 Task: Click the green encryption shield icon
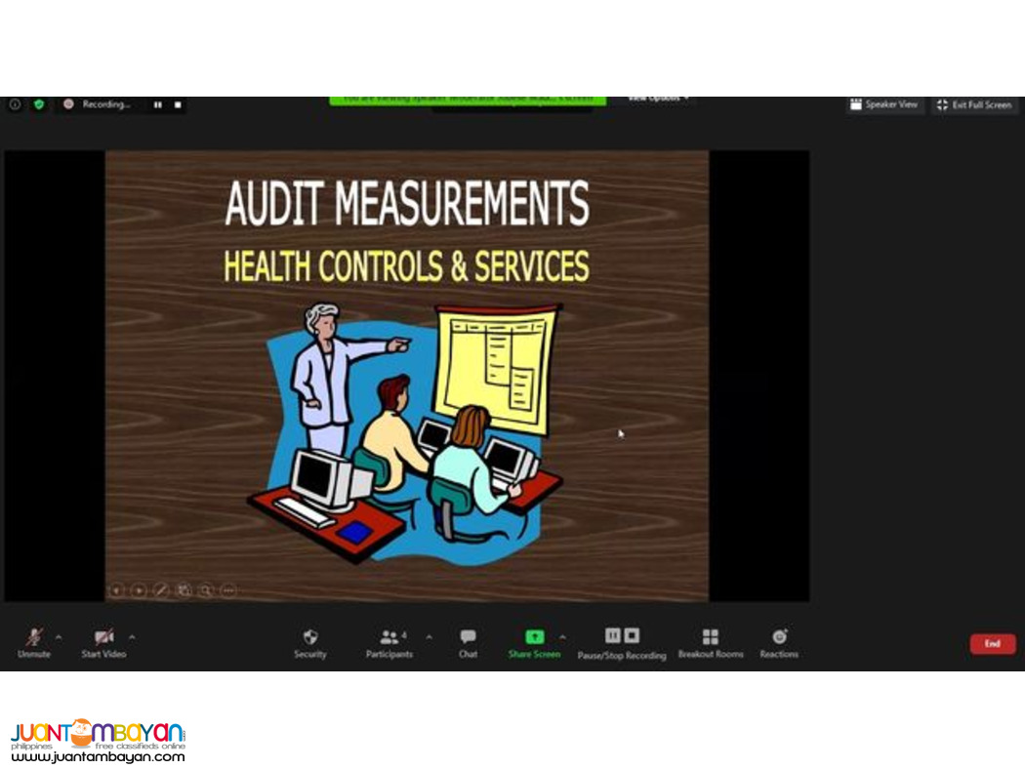39,104
